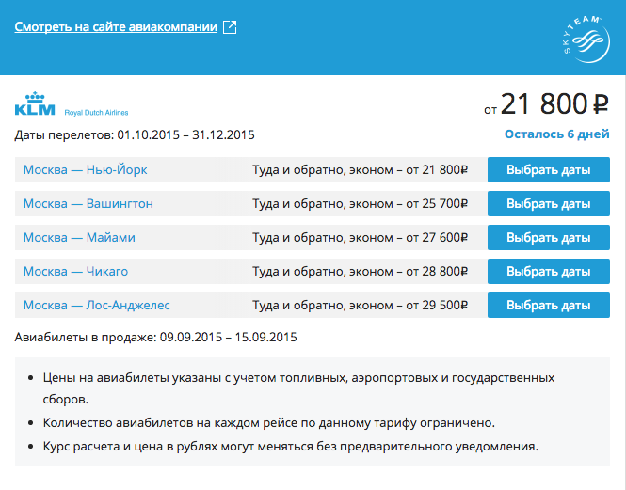This screenshot has width=626, height=490.
Task: Click 'Выбрать даты' for Майами
Action: coord(549,237)
